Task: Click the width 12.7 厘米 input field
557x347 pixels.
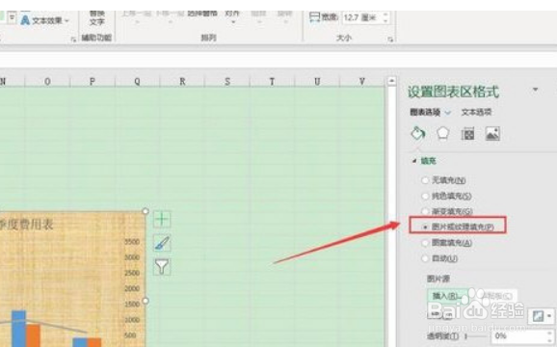Action: 361,17
